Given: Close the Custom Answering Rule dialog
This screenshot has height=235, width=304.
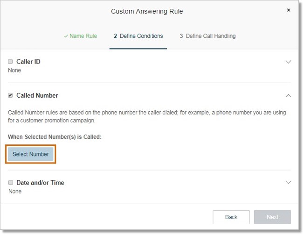Looking at the screenshot, I should pyautogui.click(x=288, y=10).
